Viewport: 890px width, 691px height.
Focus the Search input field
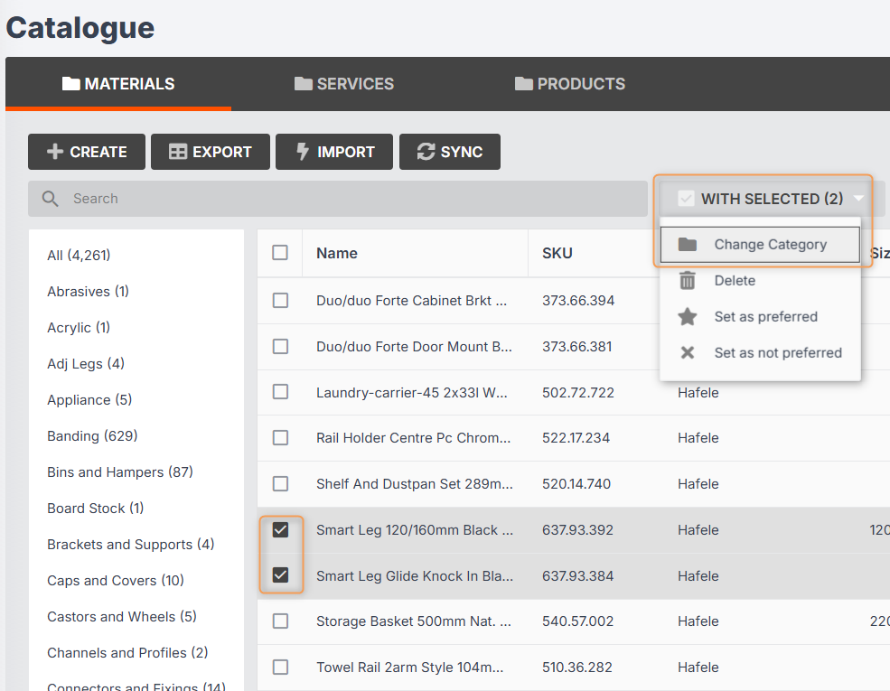(352, 199)
